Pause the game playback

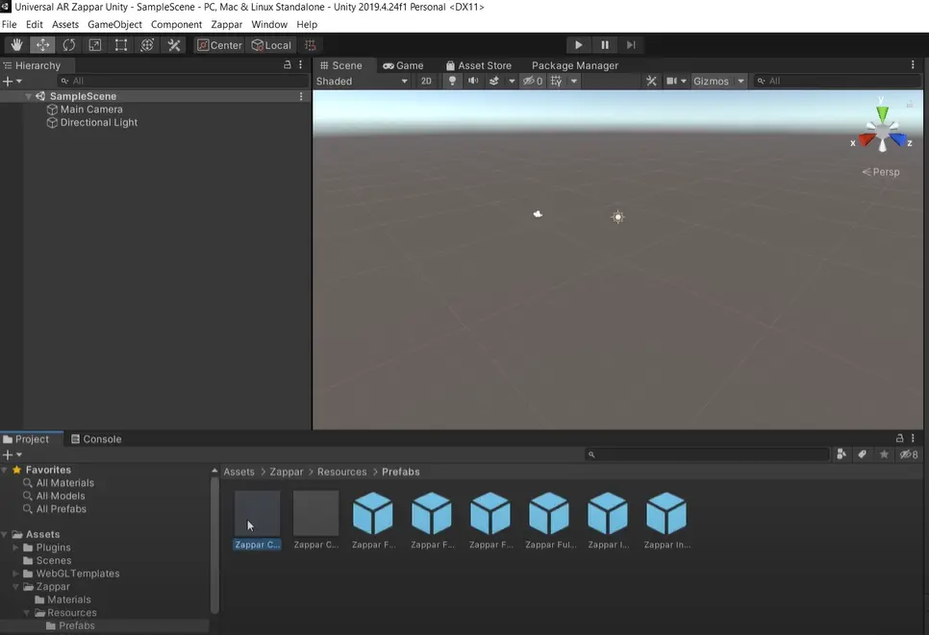pyautogui.click(x=604, y=45)
